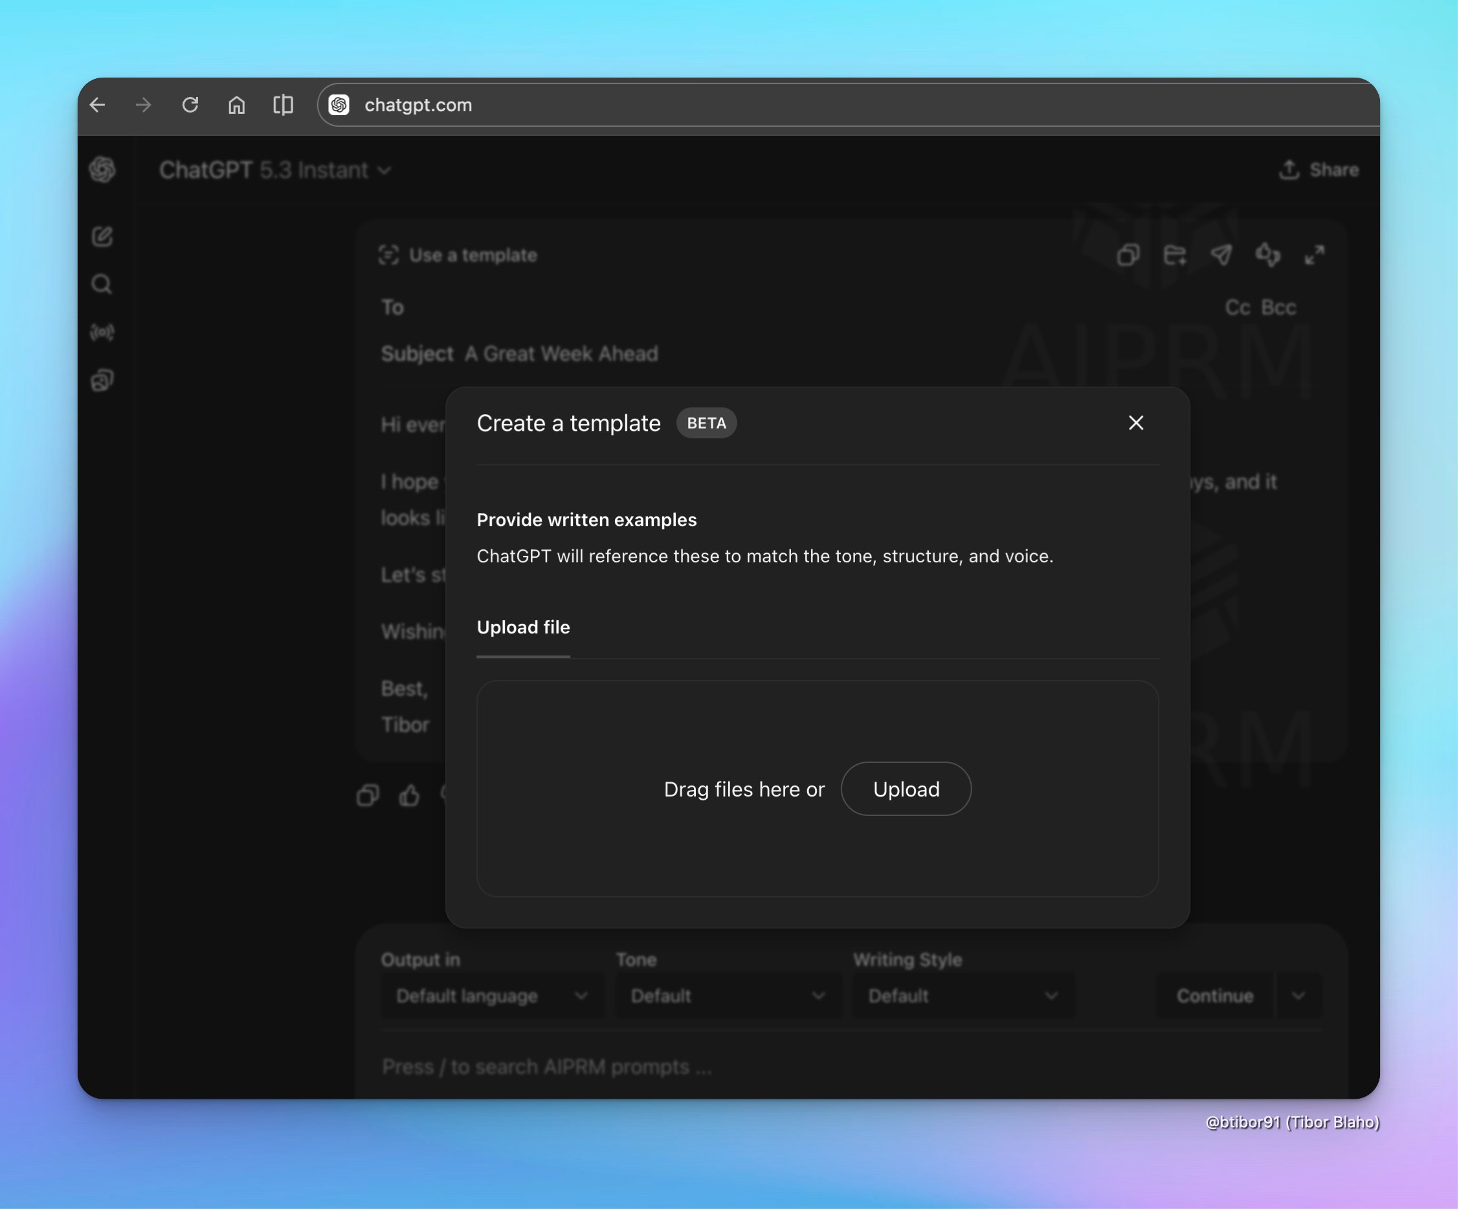Open the image library icon in sidebar
Viewport: 1459px width, 1210px height.
102,380
